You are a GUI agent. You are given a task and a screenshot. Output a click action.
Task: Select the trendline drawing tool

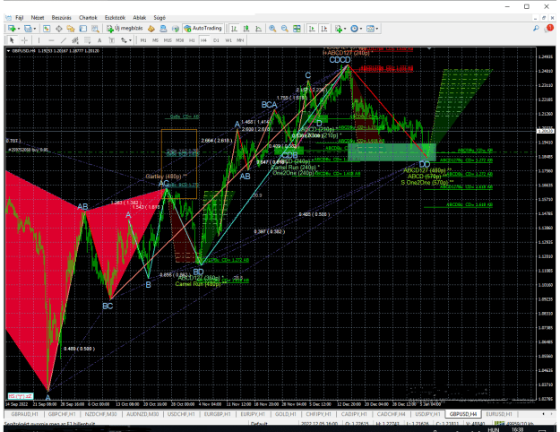pos(64,40)
